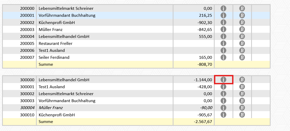
Task: Click the second Summe total -2.567,67
Action: [x=202, y=121]
